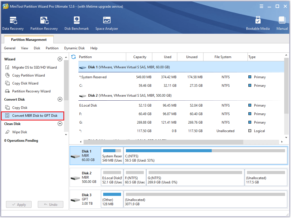This screenshot has height=218, width=291.
Task: Click the Copy Partition Wizard icon
Action: coord(7,75)
